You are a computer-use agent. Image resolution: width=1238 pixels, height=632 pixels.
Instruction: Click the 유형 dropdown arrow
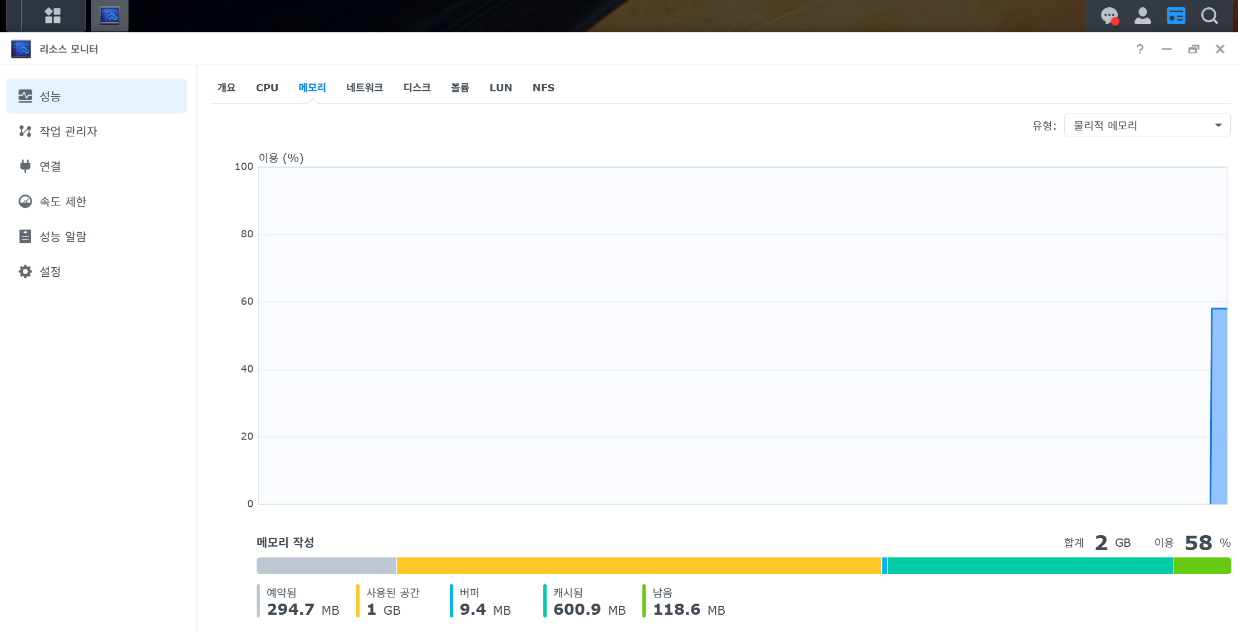click(1219, 125)
